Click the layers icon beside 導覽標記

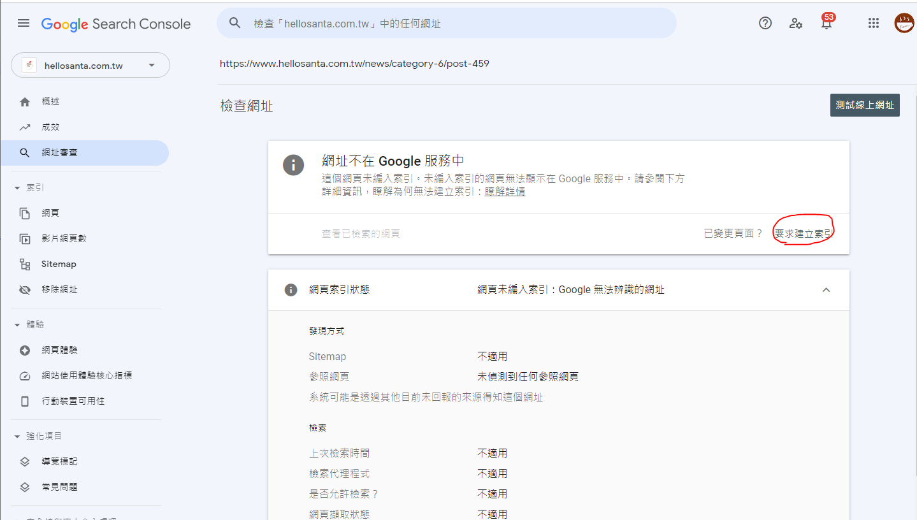25,461
